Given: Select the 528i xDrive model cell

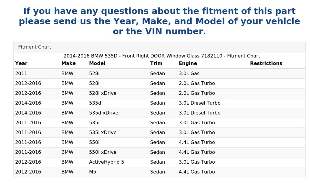Looking at the screenshot, I should (103, 93).
